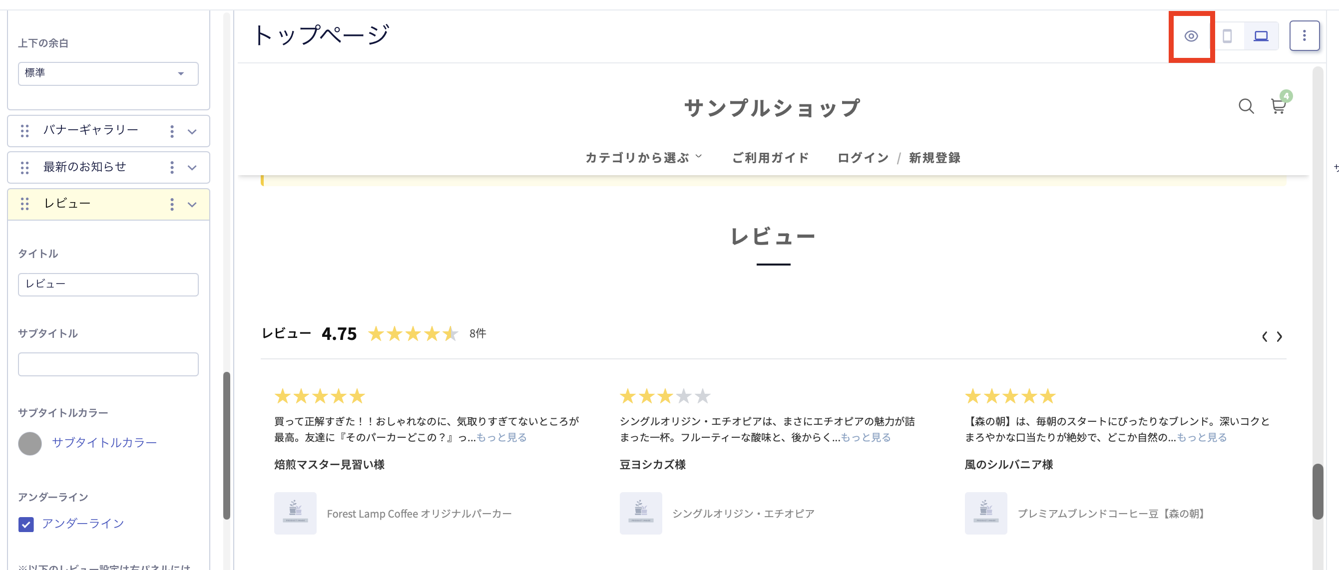Toggle the アンダーライン checkbox
The width and height of the screenshot is (1339, 570).
pos(26,524)
